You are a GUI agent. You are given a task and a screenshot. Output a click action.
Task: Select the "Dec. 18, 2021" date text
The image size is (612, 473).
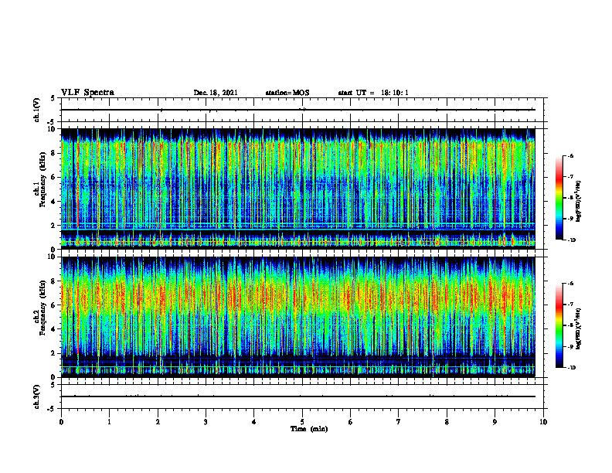(x=216, y=93)
